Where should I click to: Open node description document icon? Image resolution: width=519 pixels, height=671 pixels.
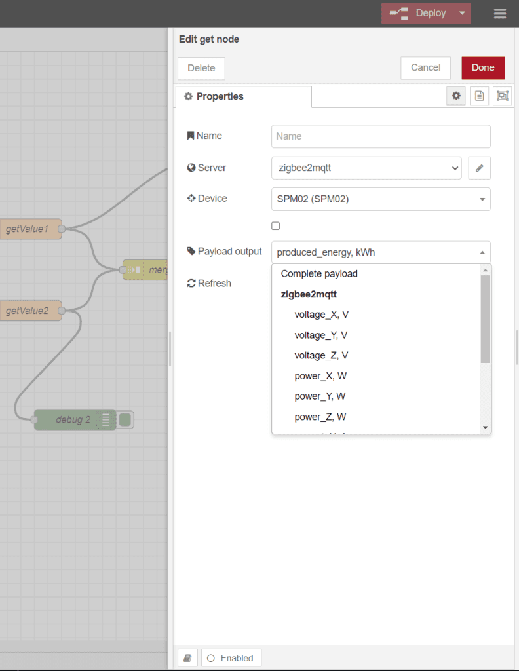point(479,96)
